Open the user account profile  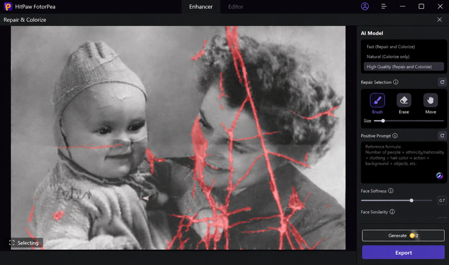tap(365, 6)
